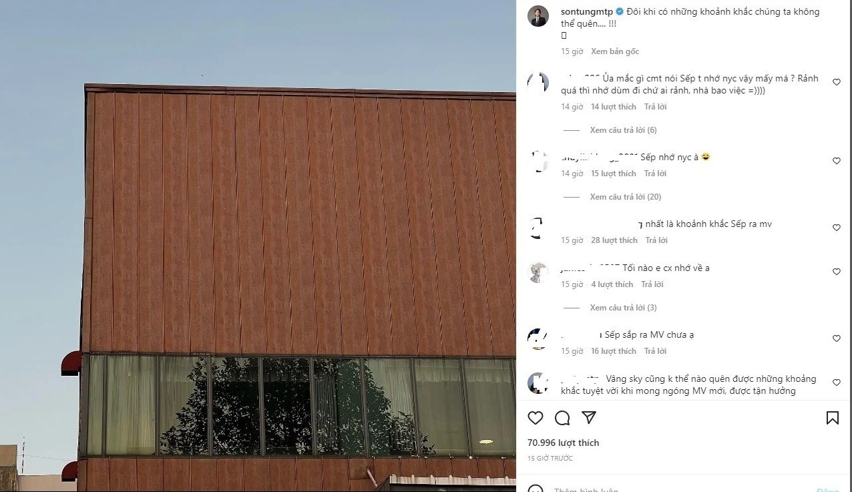This screenshot has width=852, height=492.
Task: View the '70.996 lượt thích' likers list
Action: [x=564, y=443]
